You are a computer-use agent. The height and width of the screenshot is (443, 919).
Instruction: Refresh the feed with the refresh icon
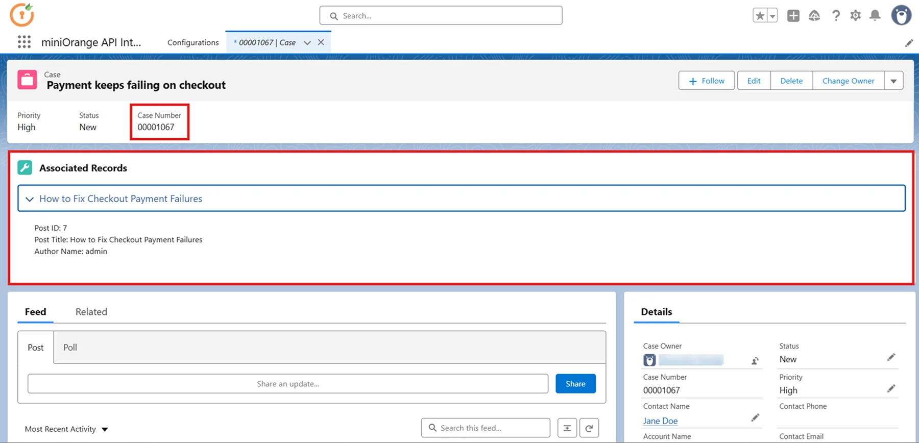(x=589, y=428)
